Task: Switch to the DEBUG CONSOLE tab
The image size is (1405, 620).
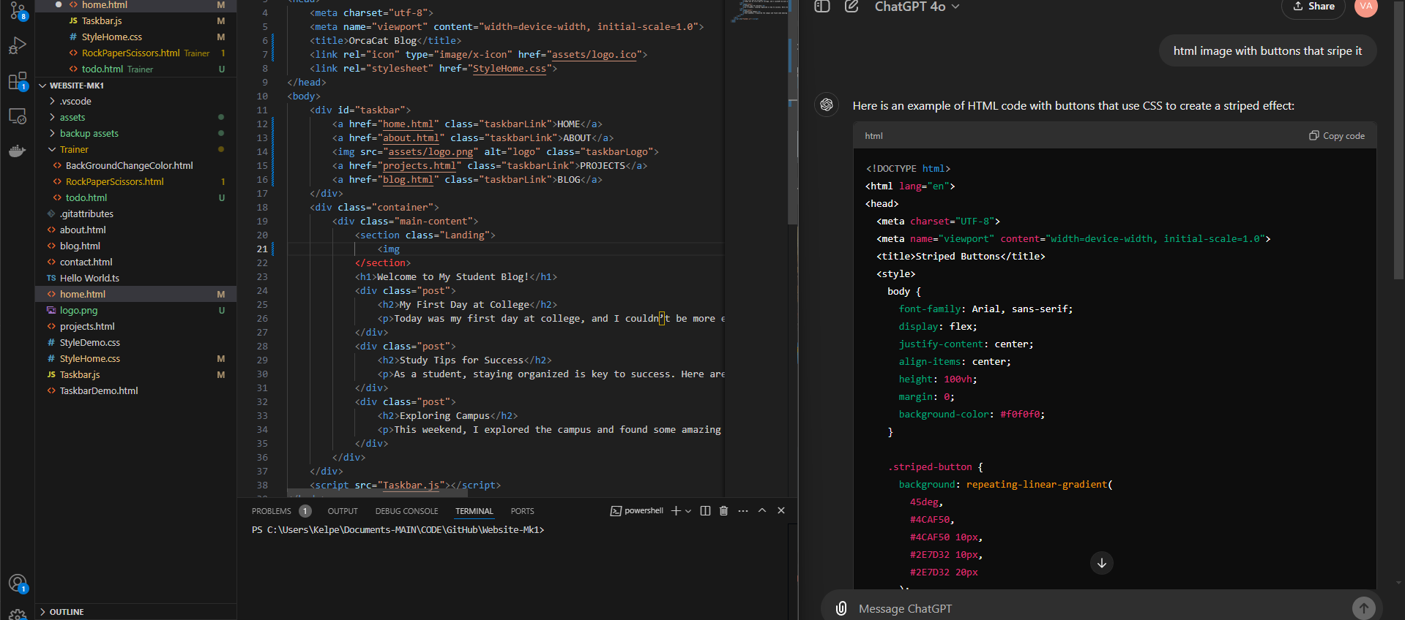Action: point(406,511)
